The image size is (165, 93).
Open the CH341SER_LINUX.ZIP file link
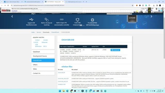point(63,79)
